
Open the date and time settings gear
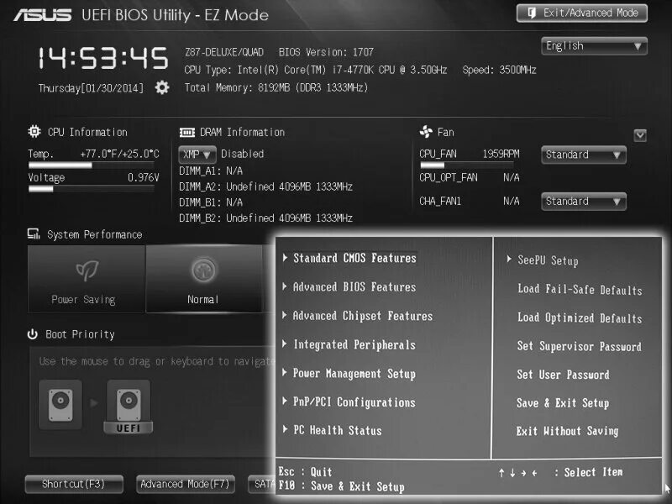pyautogui.click(x=162, y=87)
